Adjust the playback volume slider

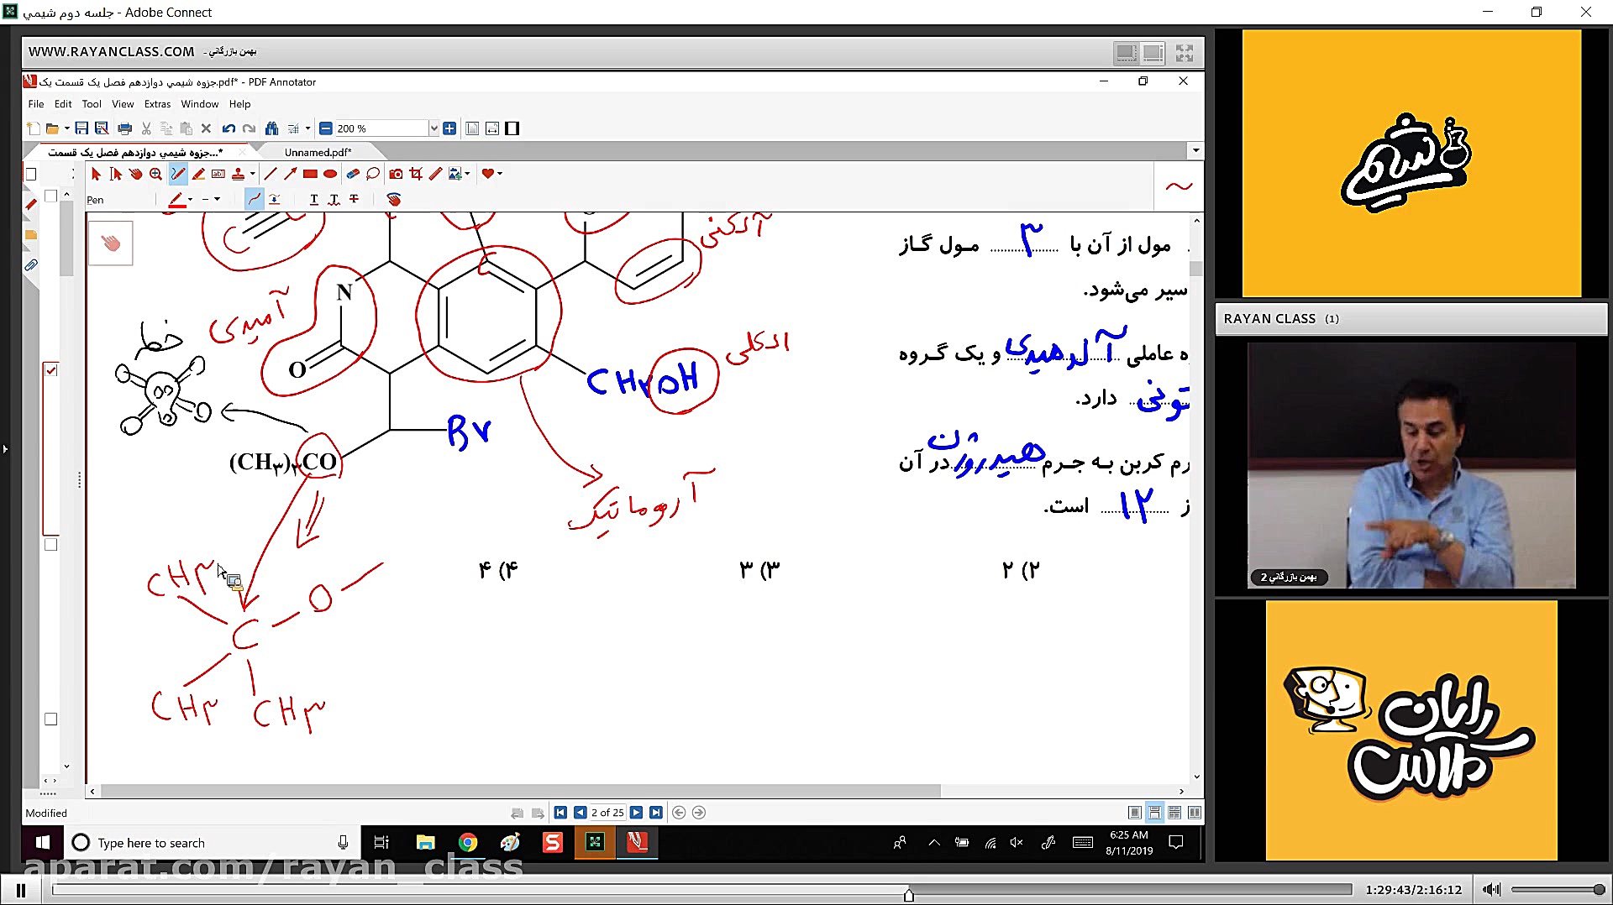pos(1558,890)
